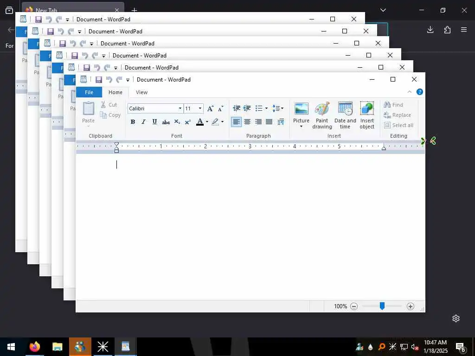
Task: Toggle Italic formatting in front WordPad window
Action: [x=144, y=122]
